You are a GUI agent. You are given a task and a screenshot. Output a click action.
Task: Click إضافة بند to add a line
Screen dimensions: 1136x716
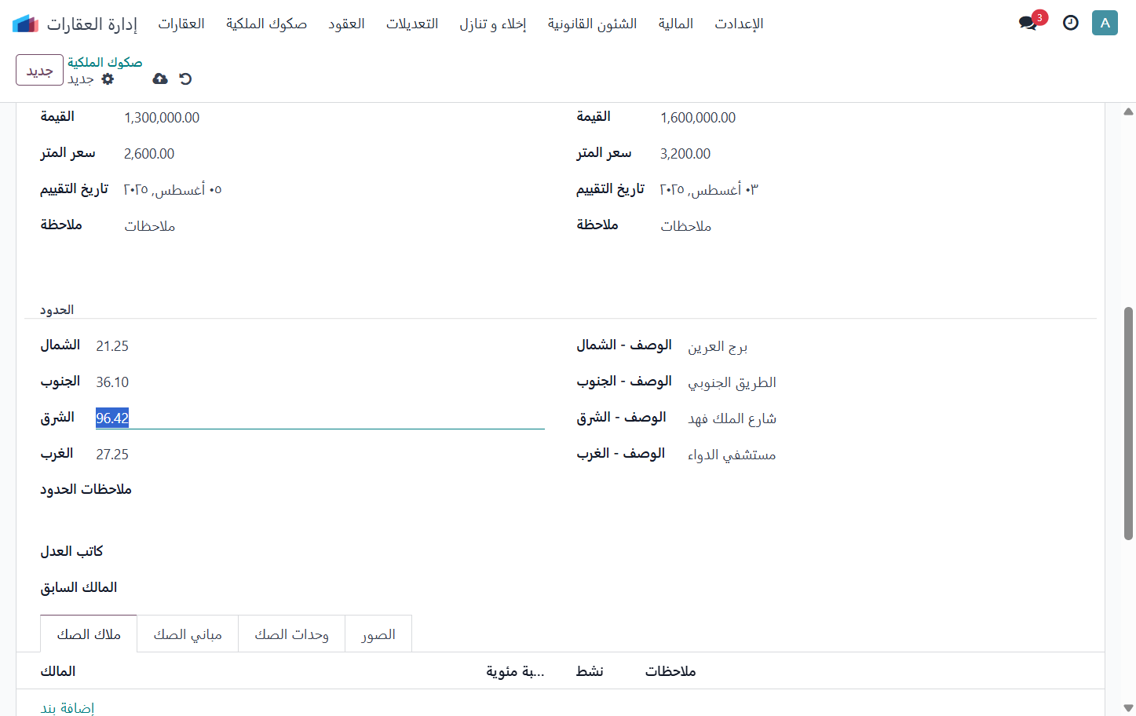tap(68, 707)
